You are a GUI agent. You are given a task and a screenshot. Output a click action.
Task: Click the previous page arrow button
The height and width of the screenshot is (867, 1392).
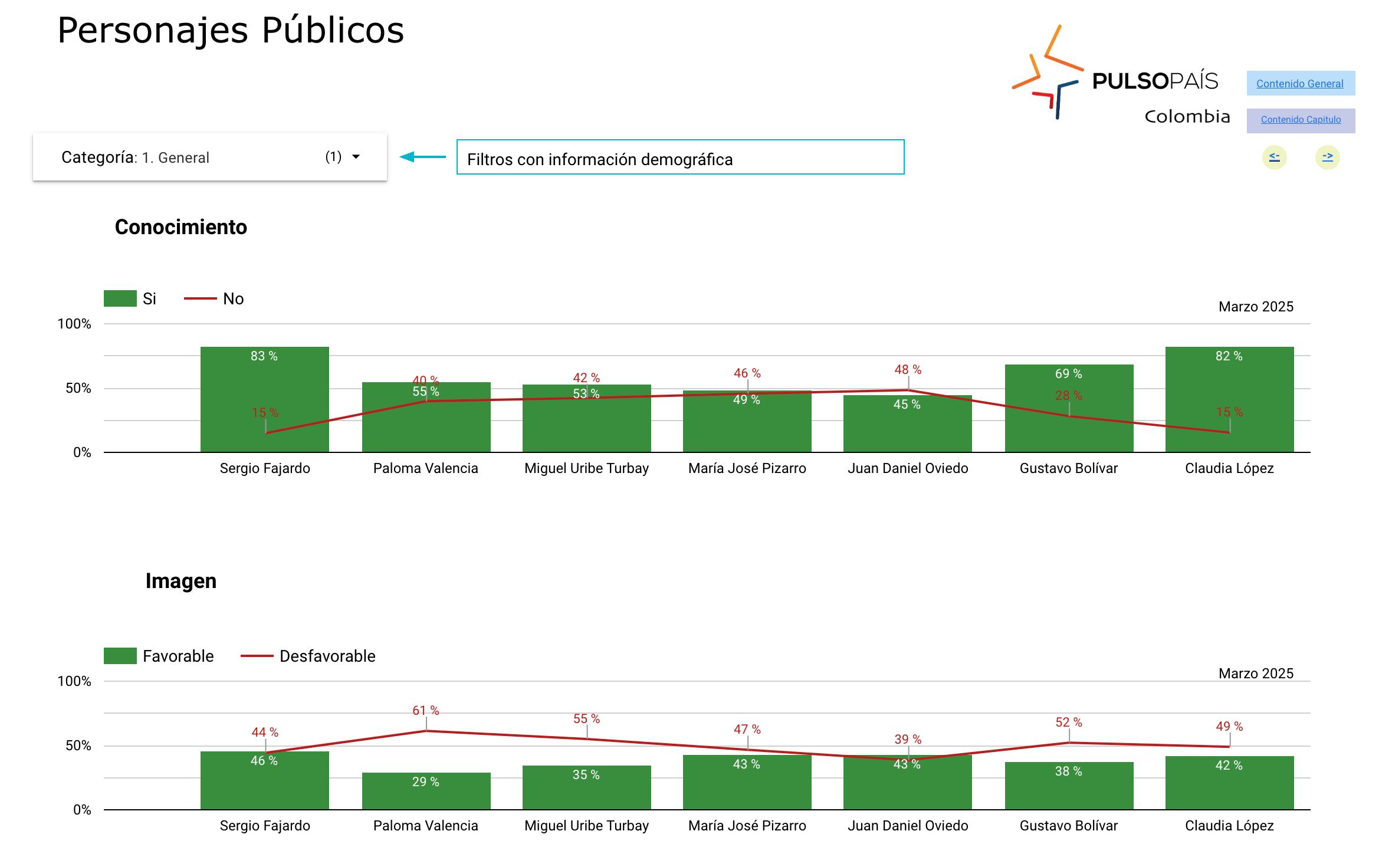(x=1274, y=157)
